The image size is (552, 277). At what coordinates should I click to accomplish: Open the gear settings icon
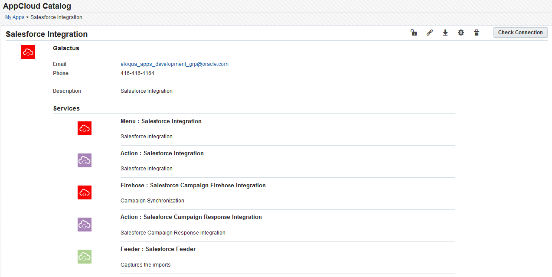tap(461, 33)
